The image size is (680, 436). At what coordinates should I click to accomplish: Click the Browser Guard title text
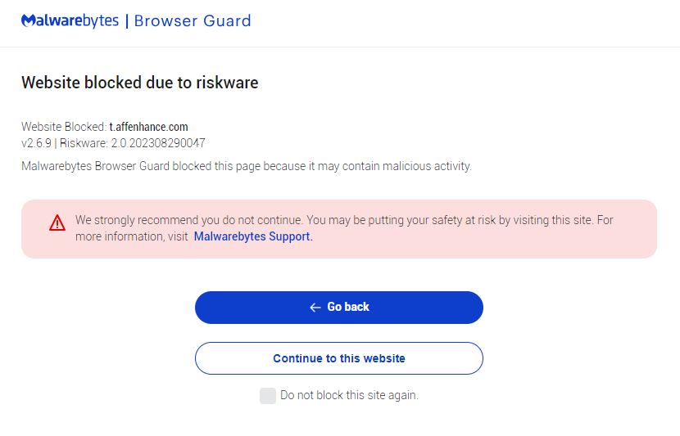point(193,20)
